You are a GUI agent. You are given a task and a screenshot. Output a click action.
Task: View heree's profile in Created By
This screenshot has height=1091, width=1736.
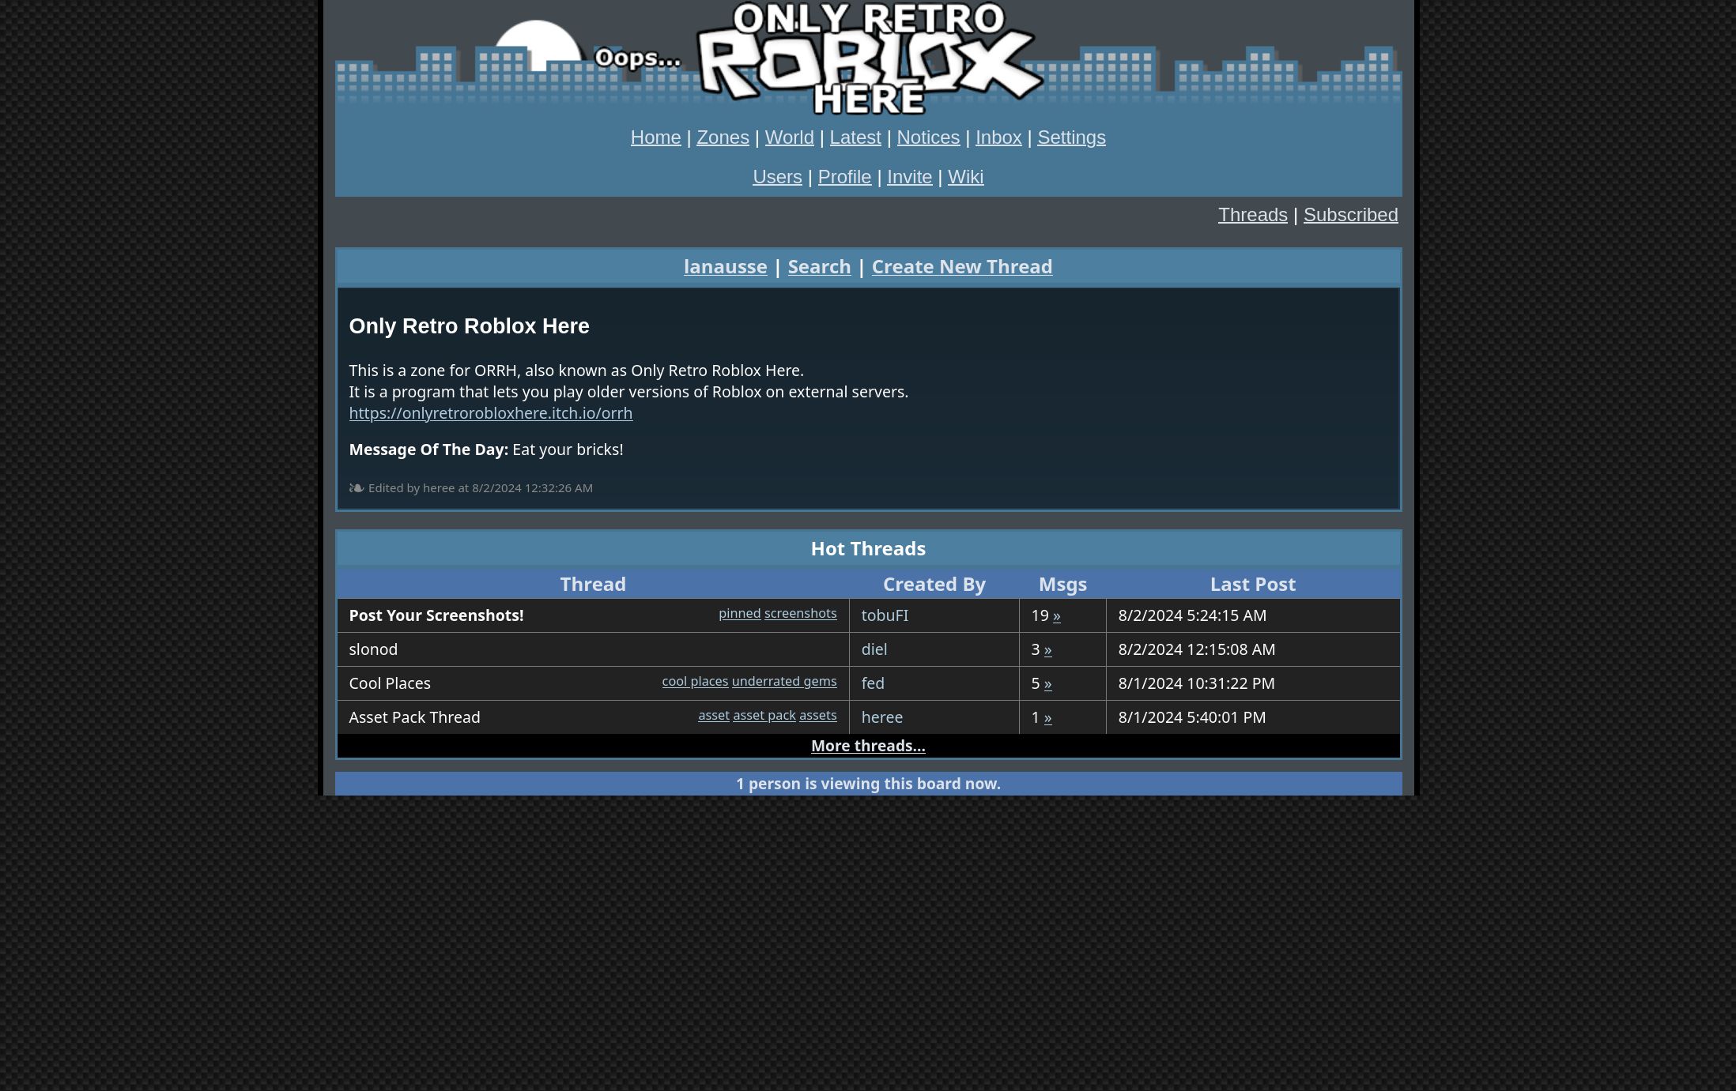[x=881, y=717]
